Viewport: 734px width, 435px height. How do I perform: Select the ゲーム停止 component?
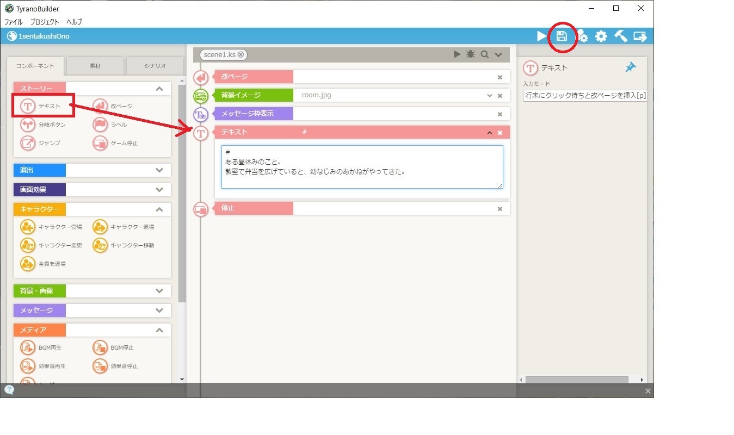115,143
